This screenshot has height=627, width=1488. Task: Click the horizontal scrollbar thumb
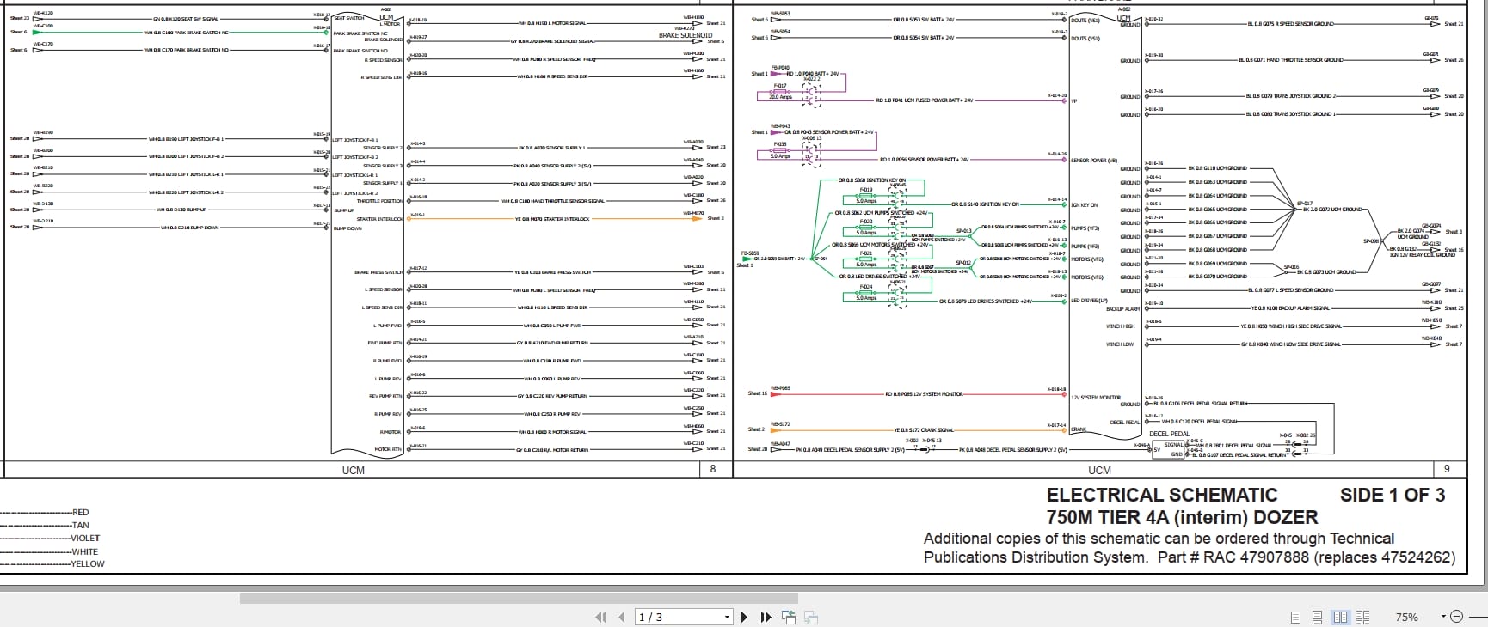pos(519,598)
